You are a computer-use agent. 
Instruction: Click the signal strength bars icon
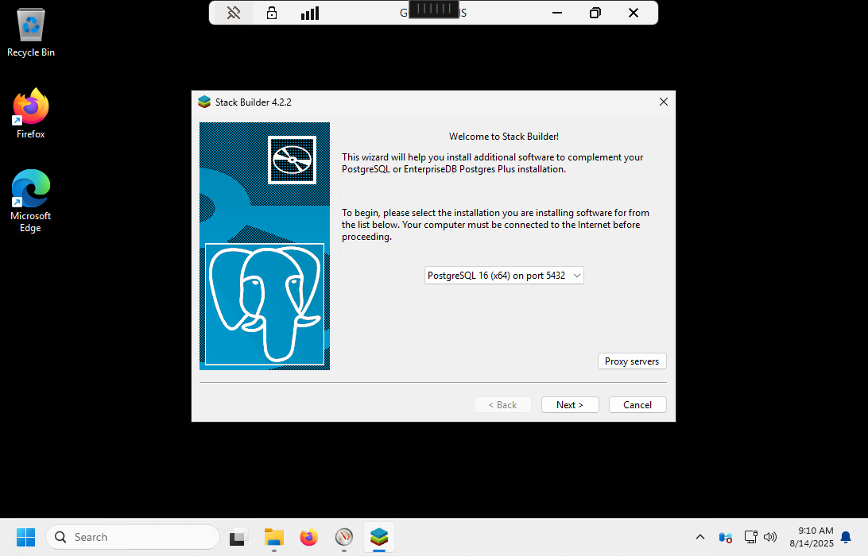tap(310, 13)
